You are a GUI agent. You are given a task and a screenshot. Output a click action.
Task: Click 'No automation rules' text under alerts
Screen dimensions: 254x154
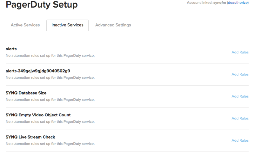point(50,55)
